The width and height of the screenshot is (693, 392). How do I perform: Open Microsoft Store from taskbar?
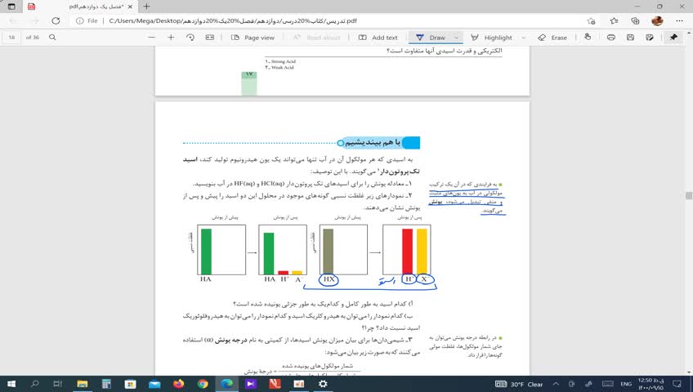[131, 384]
